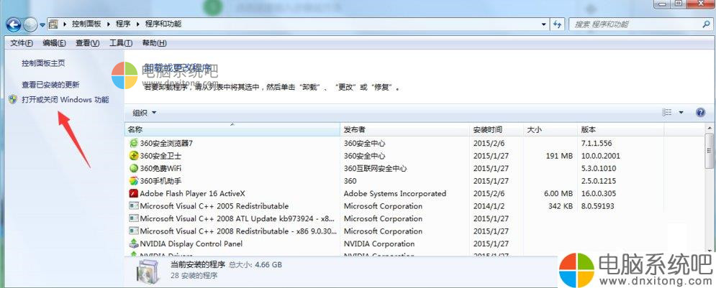The height and width of the screenshot is (288, 716).
Task: Click the search magnifier icon
Action: pyautogui.click(x=706, y=24)
